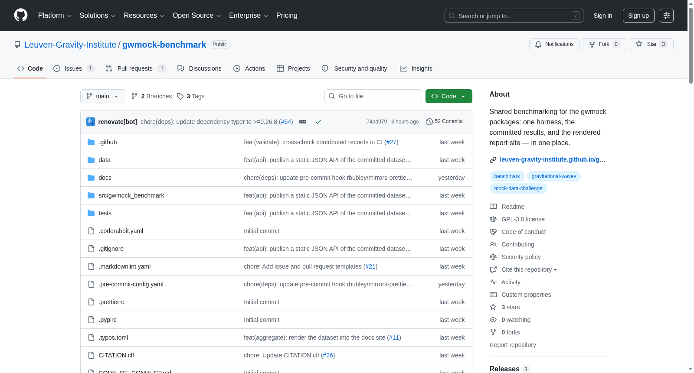Click the Search or jump to field
The image size is (694, 373).
[x=514, y=16]
